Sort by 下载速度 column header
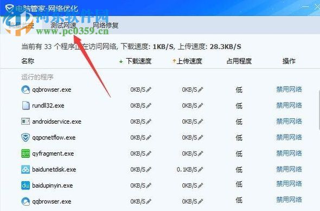This screenshot has width=320, height=211. point(138,61)
